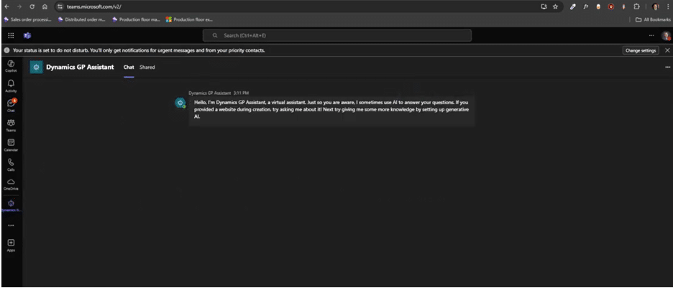The image size is (673, 288).
Task: Open 'Distributed order m...' bookmark
Action: [81, 19]
